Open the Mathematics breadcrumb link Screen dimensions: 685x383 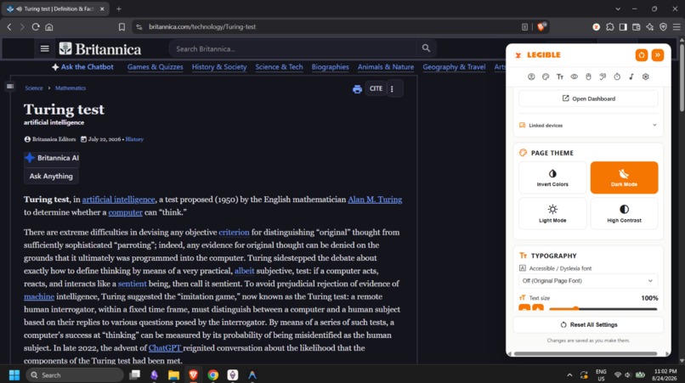tap(71, 88)
